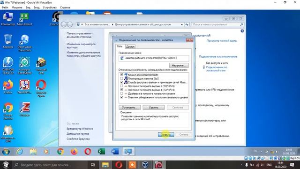Image resolution: width=300 pixels, height=169 pixels.
Task: Open Word in the Win 7 taskbar
Action: (x=115, y=152)
